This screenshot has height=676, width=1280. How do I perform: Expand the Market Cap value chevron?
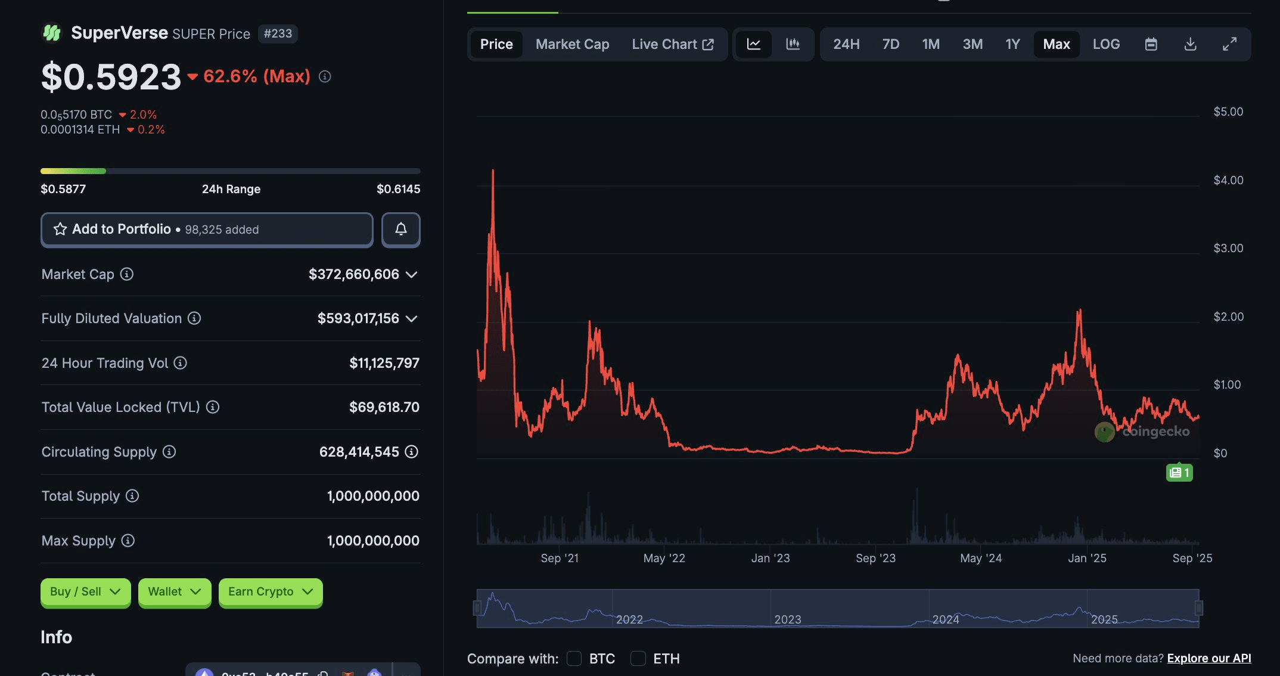pos(411,274)
